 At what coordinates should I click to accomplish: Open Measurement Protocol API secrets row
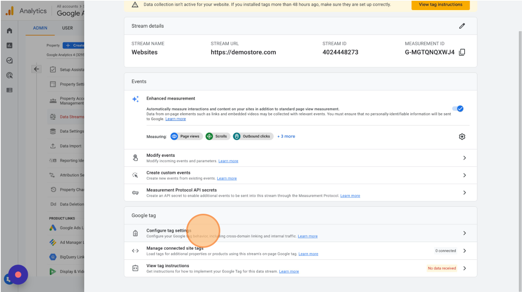[x=464, y=192]
